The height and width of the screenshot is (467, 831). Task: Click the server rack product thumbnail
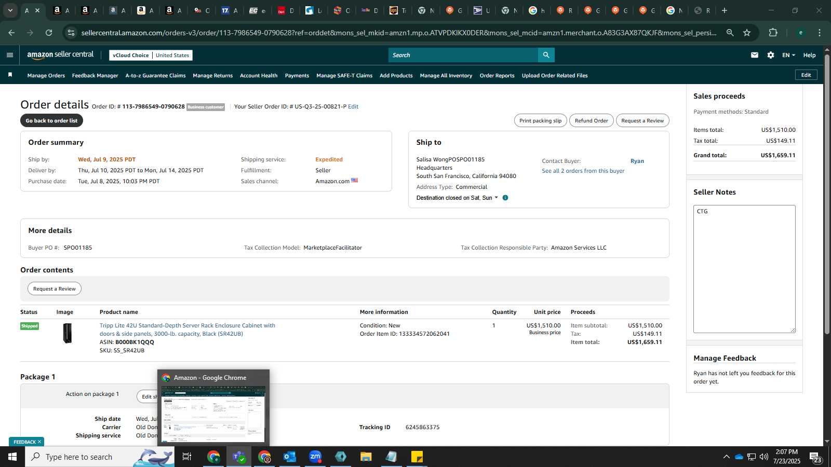point(68,333)
